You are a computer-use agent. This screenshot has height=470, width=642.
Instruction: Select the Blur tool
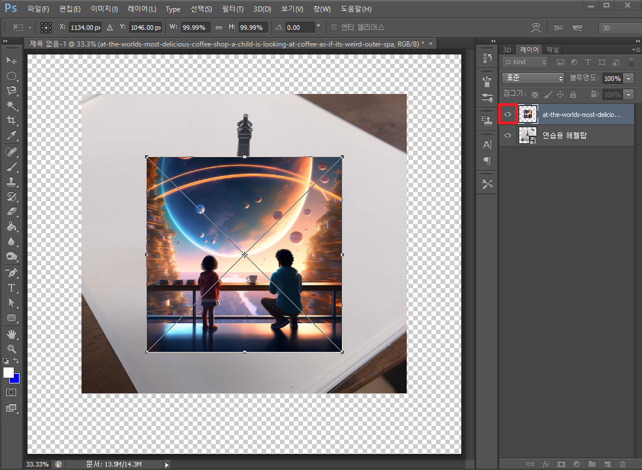pos(11,241)
